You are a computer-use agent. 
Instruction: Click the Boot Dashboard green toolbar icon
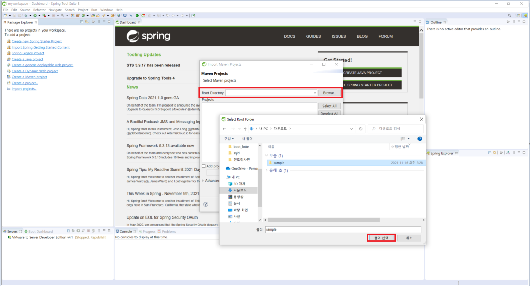pos(137,15)
